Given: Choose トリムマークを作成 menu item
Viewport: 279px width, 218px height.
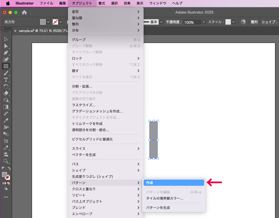Looking at the screenshot, I should pos(106,124).
